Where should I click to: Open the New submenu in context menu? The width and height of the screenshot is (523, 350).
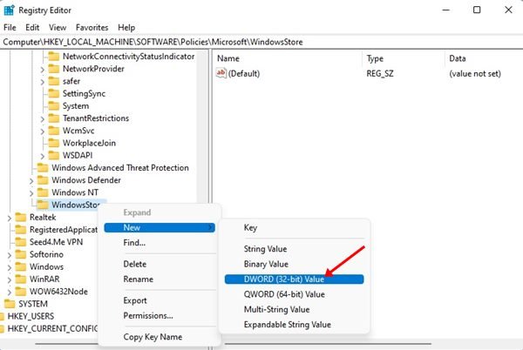[160, 227]
